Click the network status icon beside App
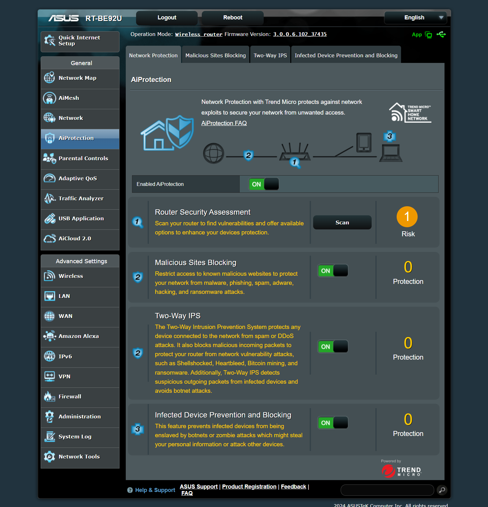Viewport: 488px width, 507px height. (x=429, y=35)
